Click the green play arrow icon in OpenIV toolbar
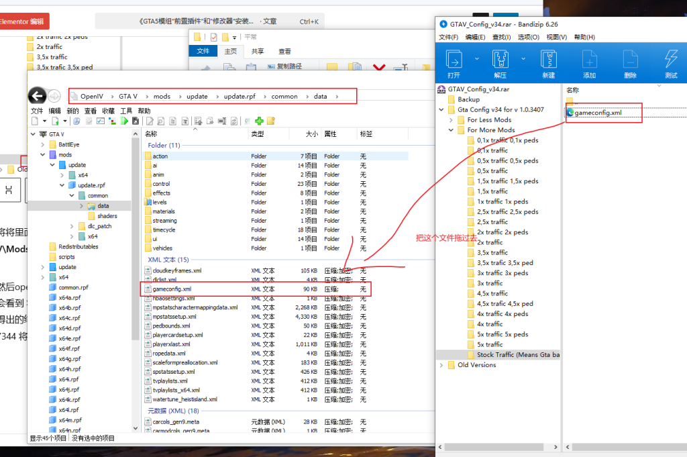Screen dimensions: 687x457 pyautogui.click(x=125, y=121)
